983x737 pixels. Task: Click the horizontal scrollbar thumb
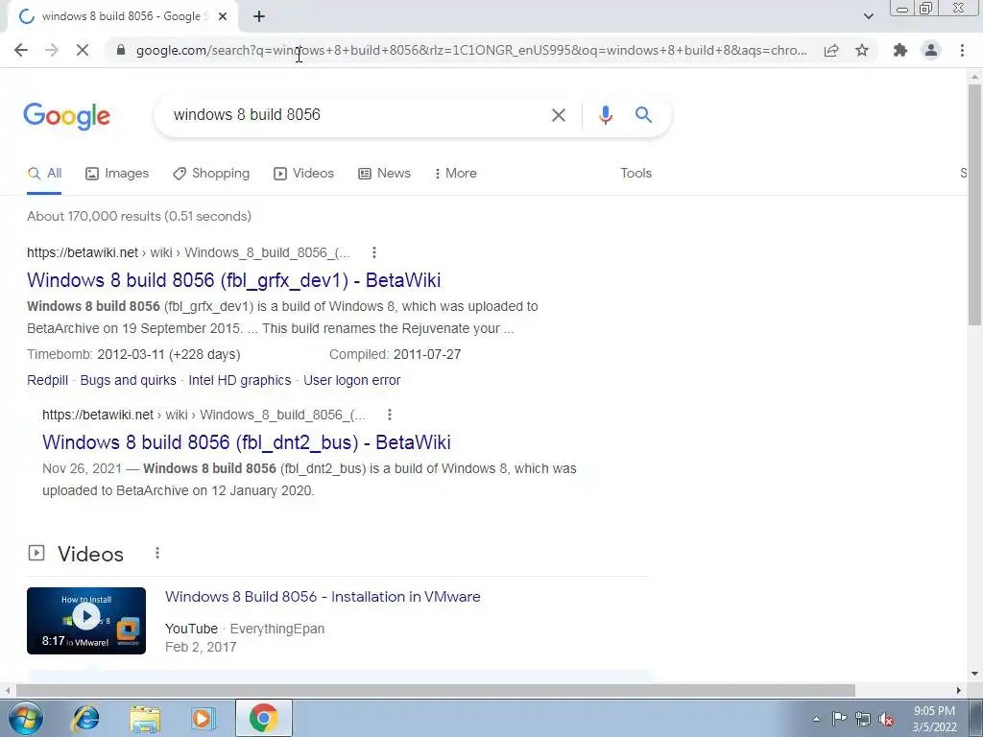tap(436, 690)
